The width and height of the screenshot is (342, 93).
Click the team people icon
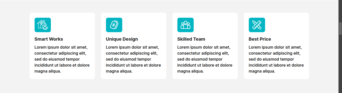coord(185,25)
